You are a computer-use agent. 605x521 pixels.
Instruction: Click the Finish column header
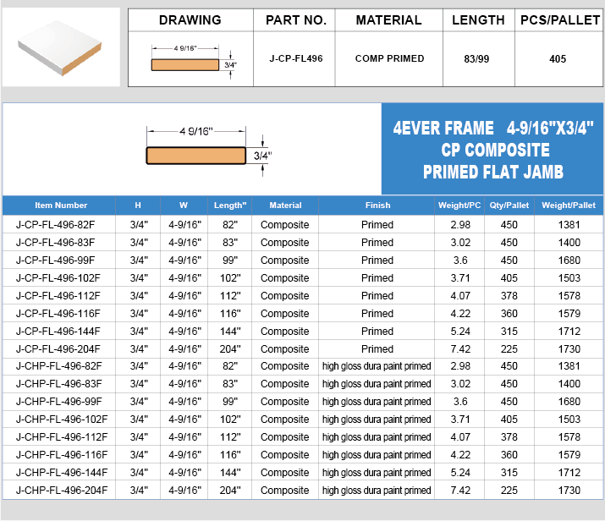(377, 206)
